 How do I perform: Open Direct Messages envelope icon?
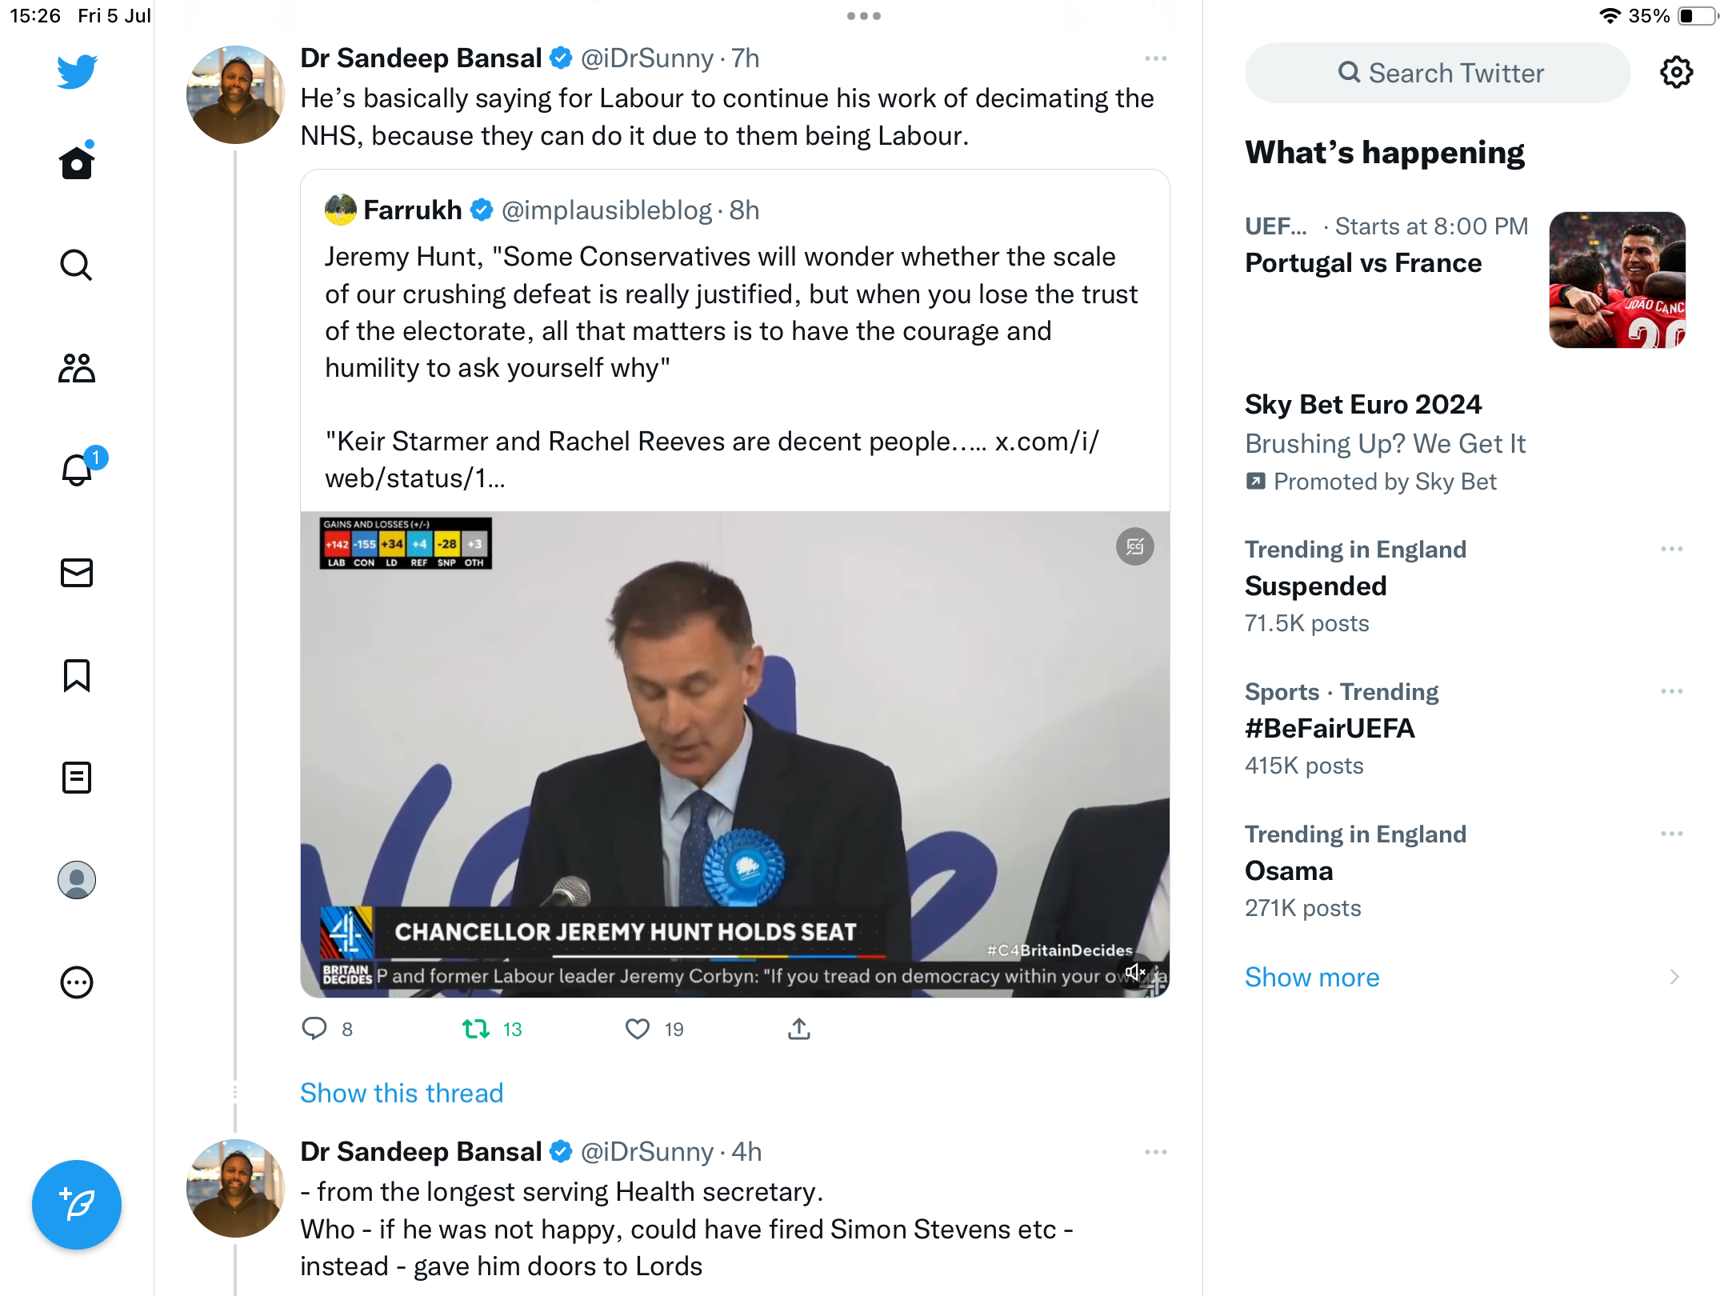[77, 573]
